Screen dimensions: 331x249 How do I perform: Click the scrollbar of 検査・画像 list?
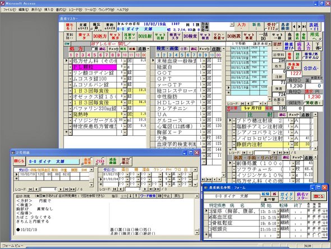224,112
